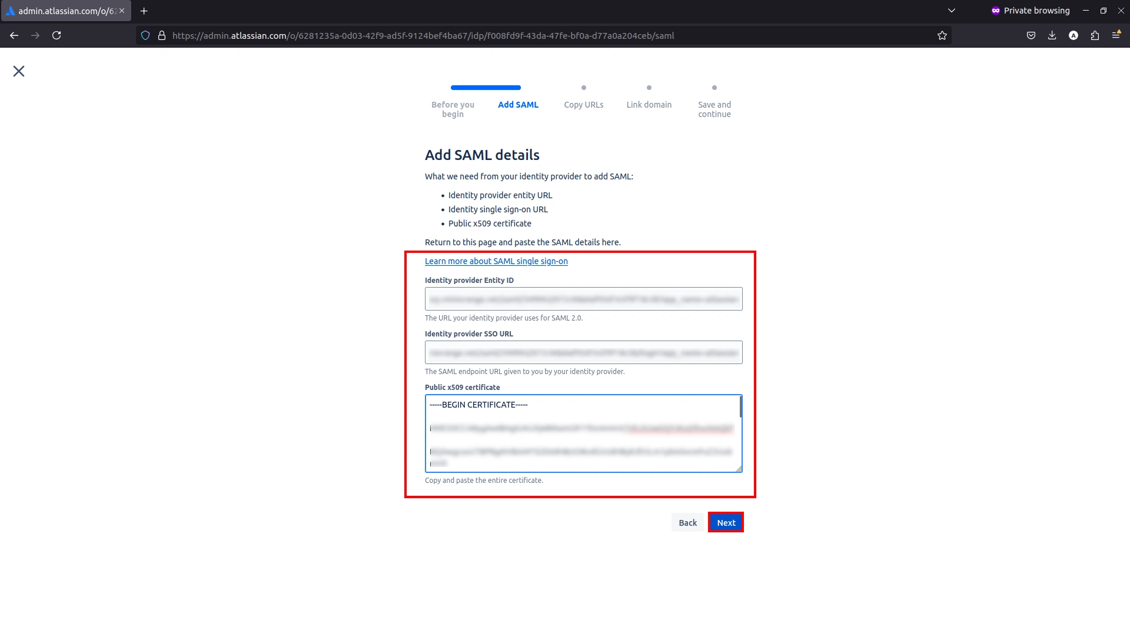Reload the current page

coord(56,35)
